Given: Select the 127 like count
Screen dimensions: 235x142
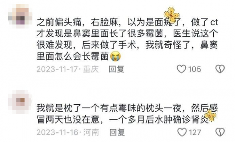Looking at the screenshot, I should tap(195, 132).
